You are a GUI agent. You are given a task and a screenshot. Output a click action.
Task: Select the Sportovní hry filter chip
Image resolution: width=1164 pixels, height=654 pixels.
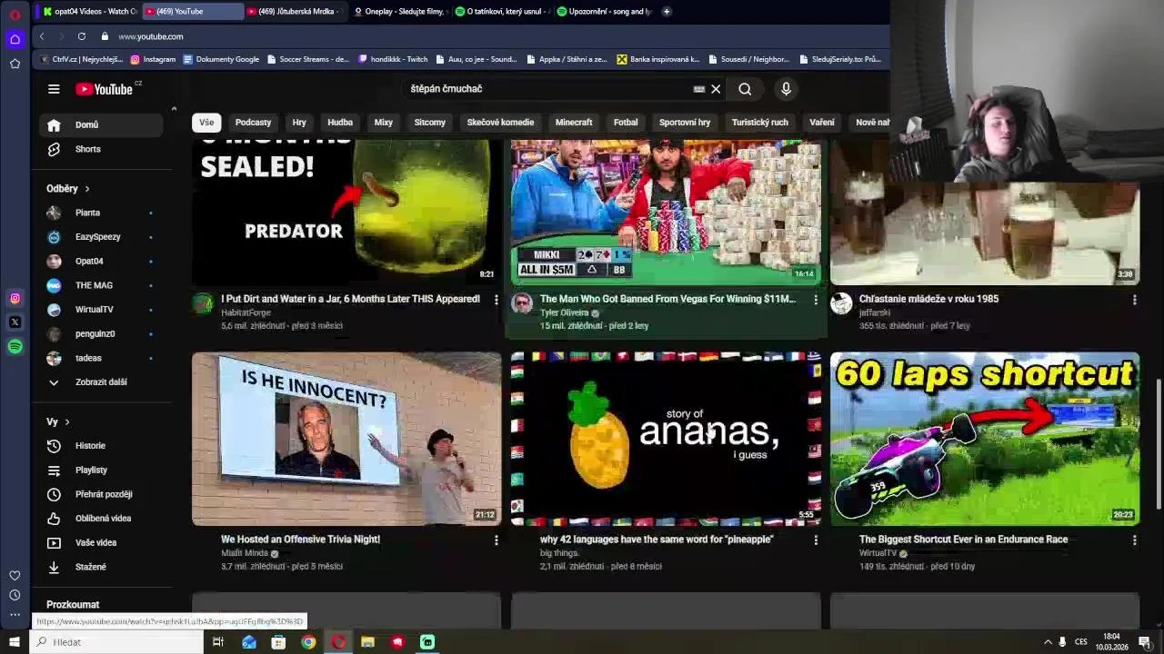(685, 123)
